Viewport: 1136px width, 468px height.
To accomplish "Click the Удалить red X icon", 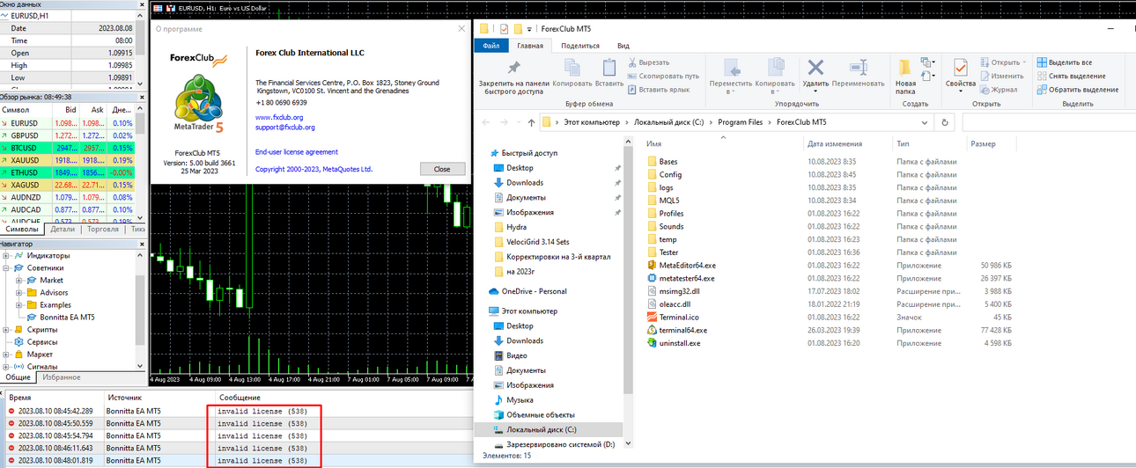I will pyautogui.click(x=815, y=68).
